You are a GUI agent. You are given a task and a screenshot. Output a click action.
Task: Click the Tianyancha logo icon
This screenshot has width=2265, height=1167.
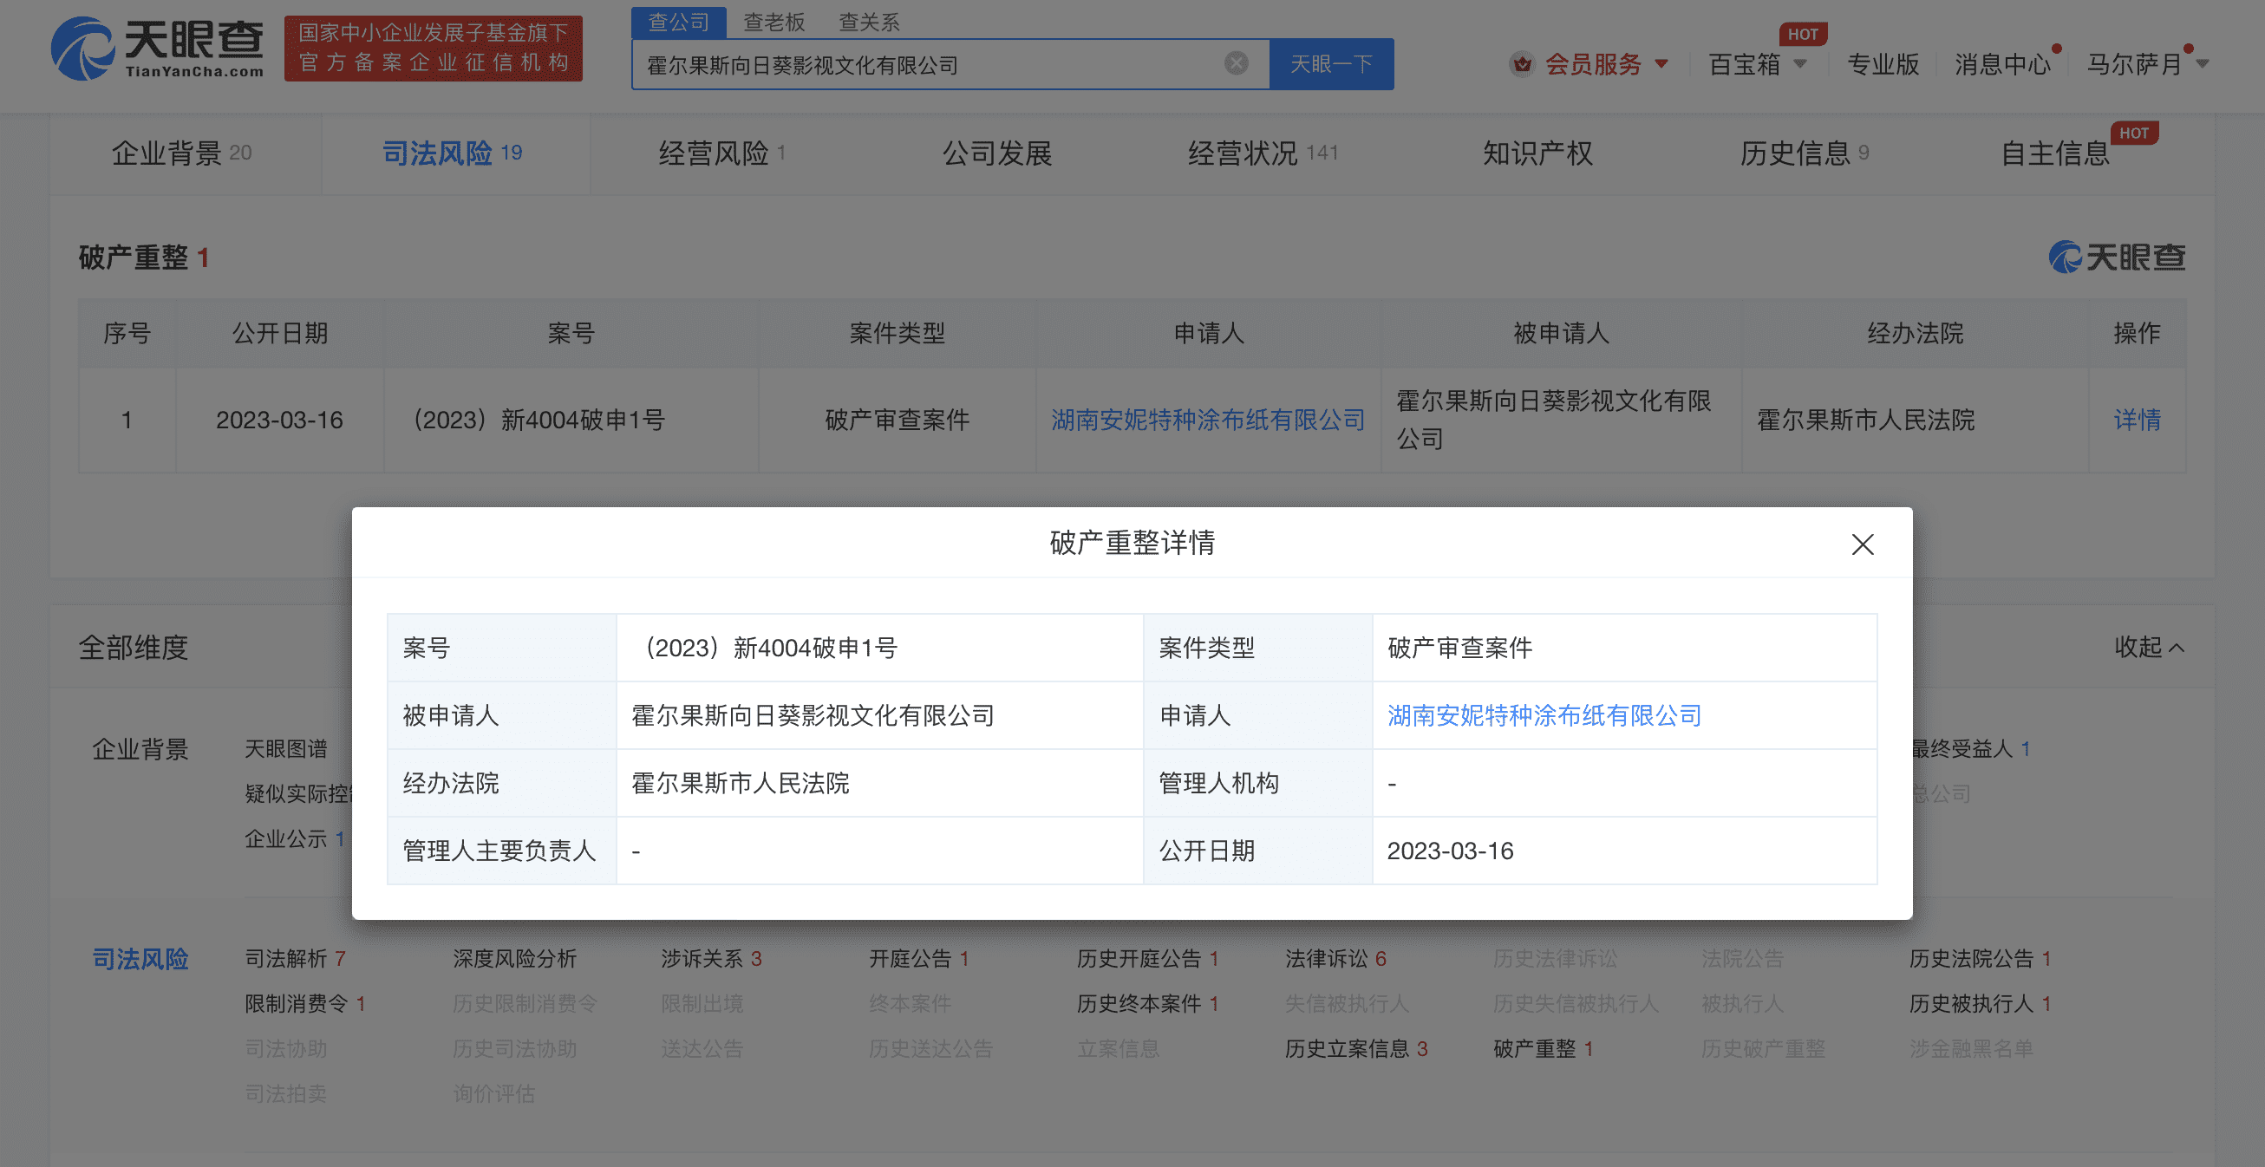pos(83,51)
